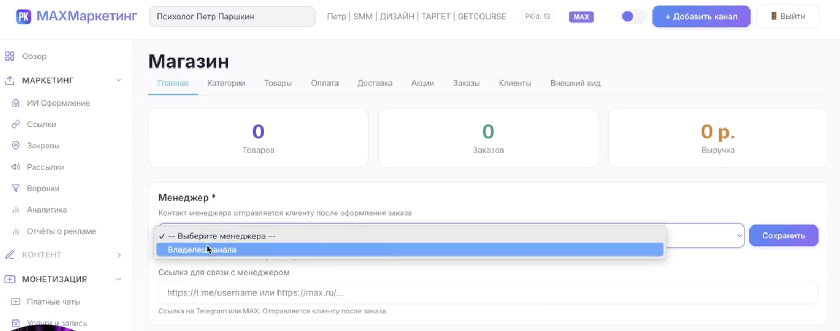The width and height of the screenshot is (840, 331).
Task: Click the door icon in Выйти
Action: [x=774, y=16]
